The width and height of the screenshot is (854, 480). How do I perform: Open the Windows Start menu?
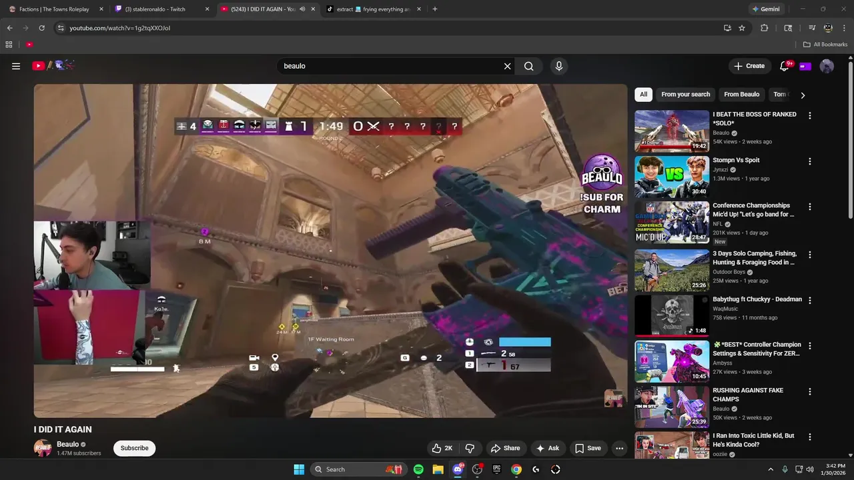[299, 469]
